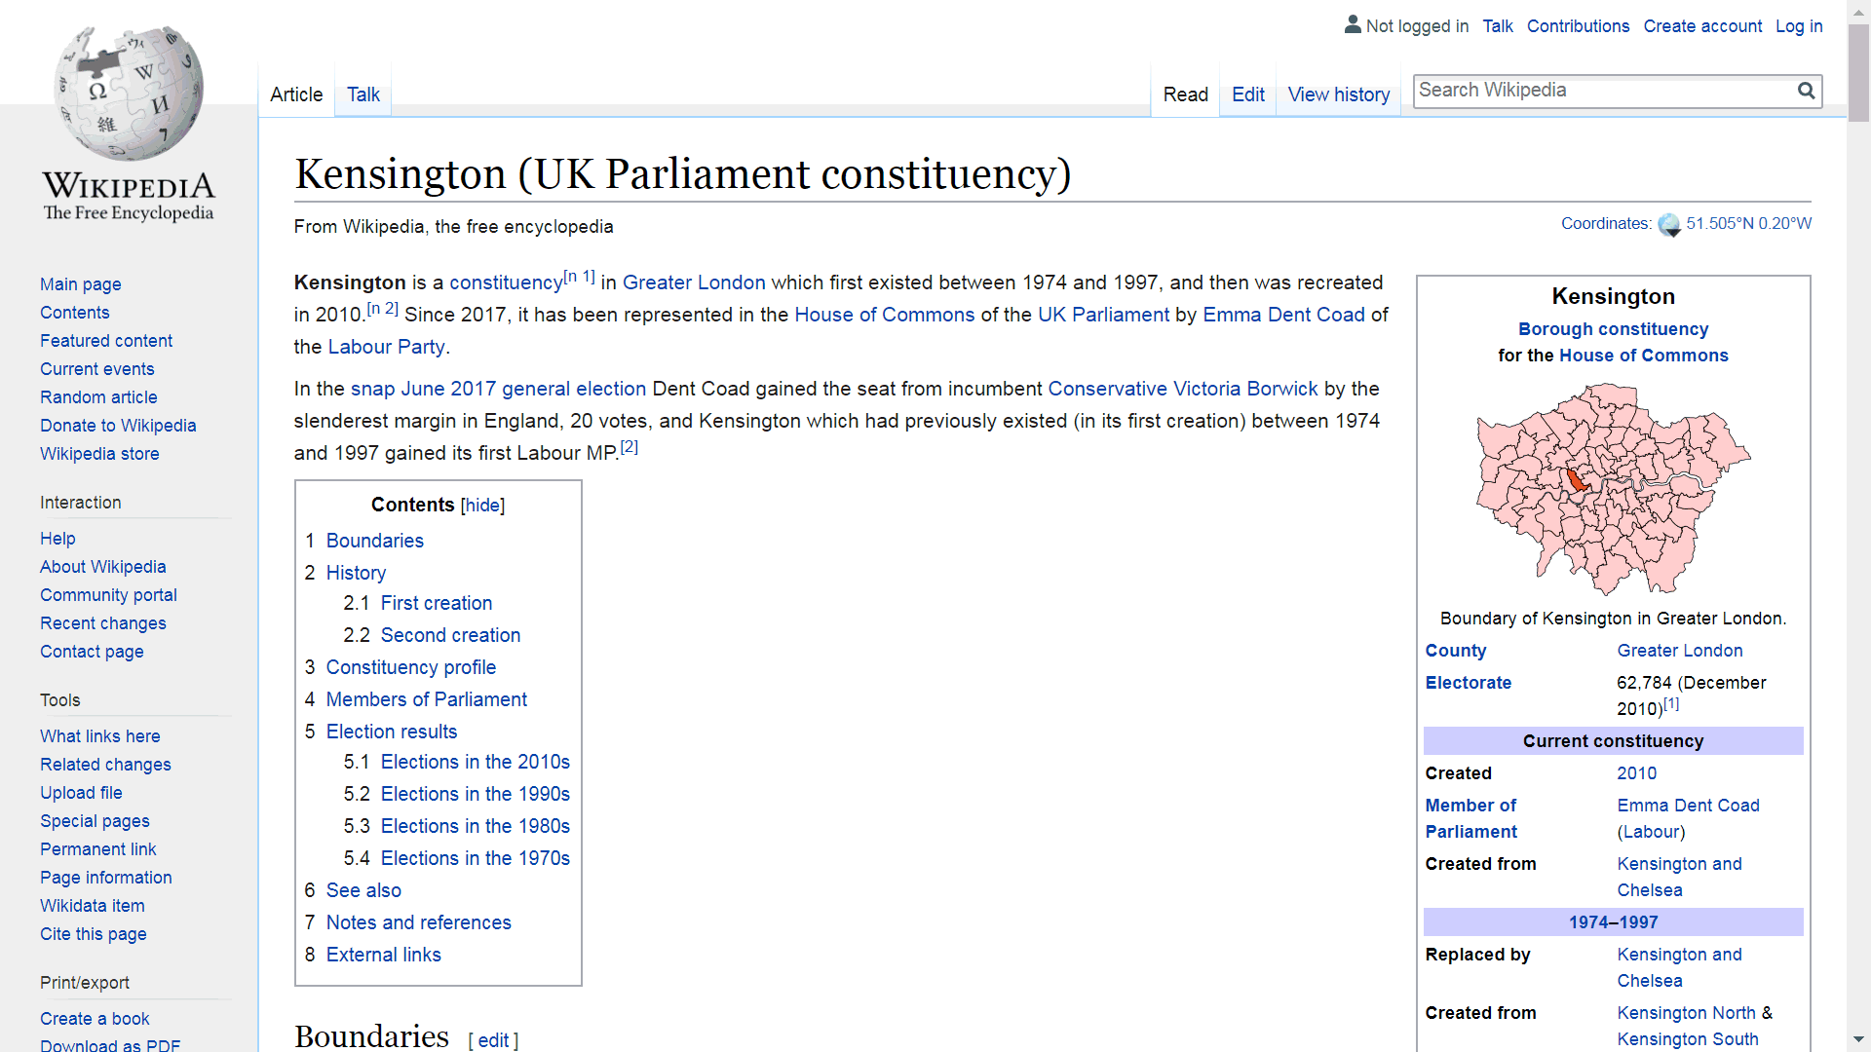Open the Create account link
This screenshot has height=1052, width=1871.
click(x=1701, y=26)
